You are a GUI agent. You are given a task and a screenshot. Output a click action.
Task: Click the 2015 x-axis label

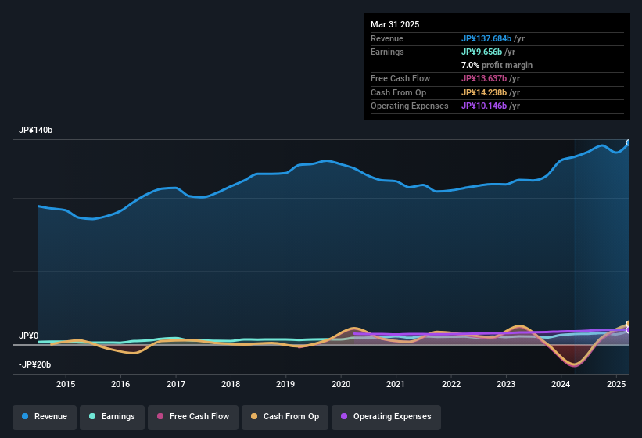click(x=66, y=384)
